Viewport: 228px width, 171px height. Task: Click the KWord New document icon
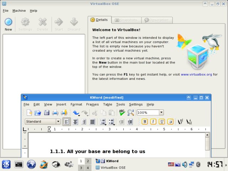tap(29, 113)
